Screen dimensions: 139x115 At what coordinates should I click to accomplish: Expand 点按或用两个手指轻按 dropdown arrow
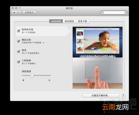(43, 43)
